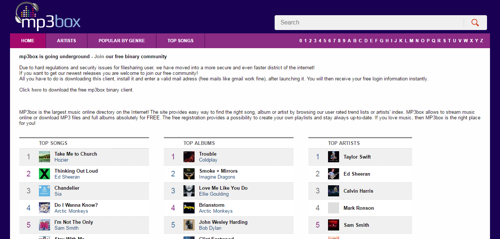Screen dimensions: 500x239
Task: Open Take Me to Church album thumbnail
Action: click(44, 157)
